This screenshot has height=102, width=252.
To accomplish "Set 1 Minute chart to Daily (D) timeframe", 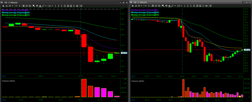I will coord(203,6).
